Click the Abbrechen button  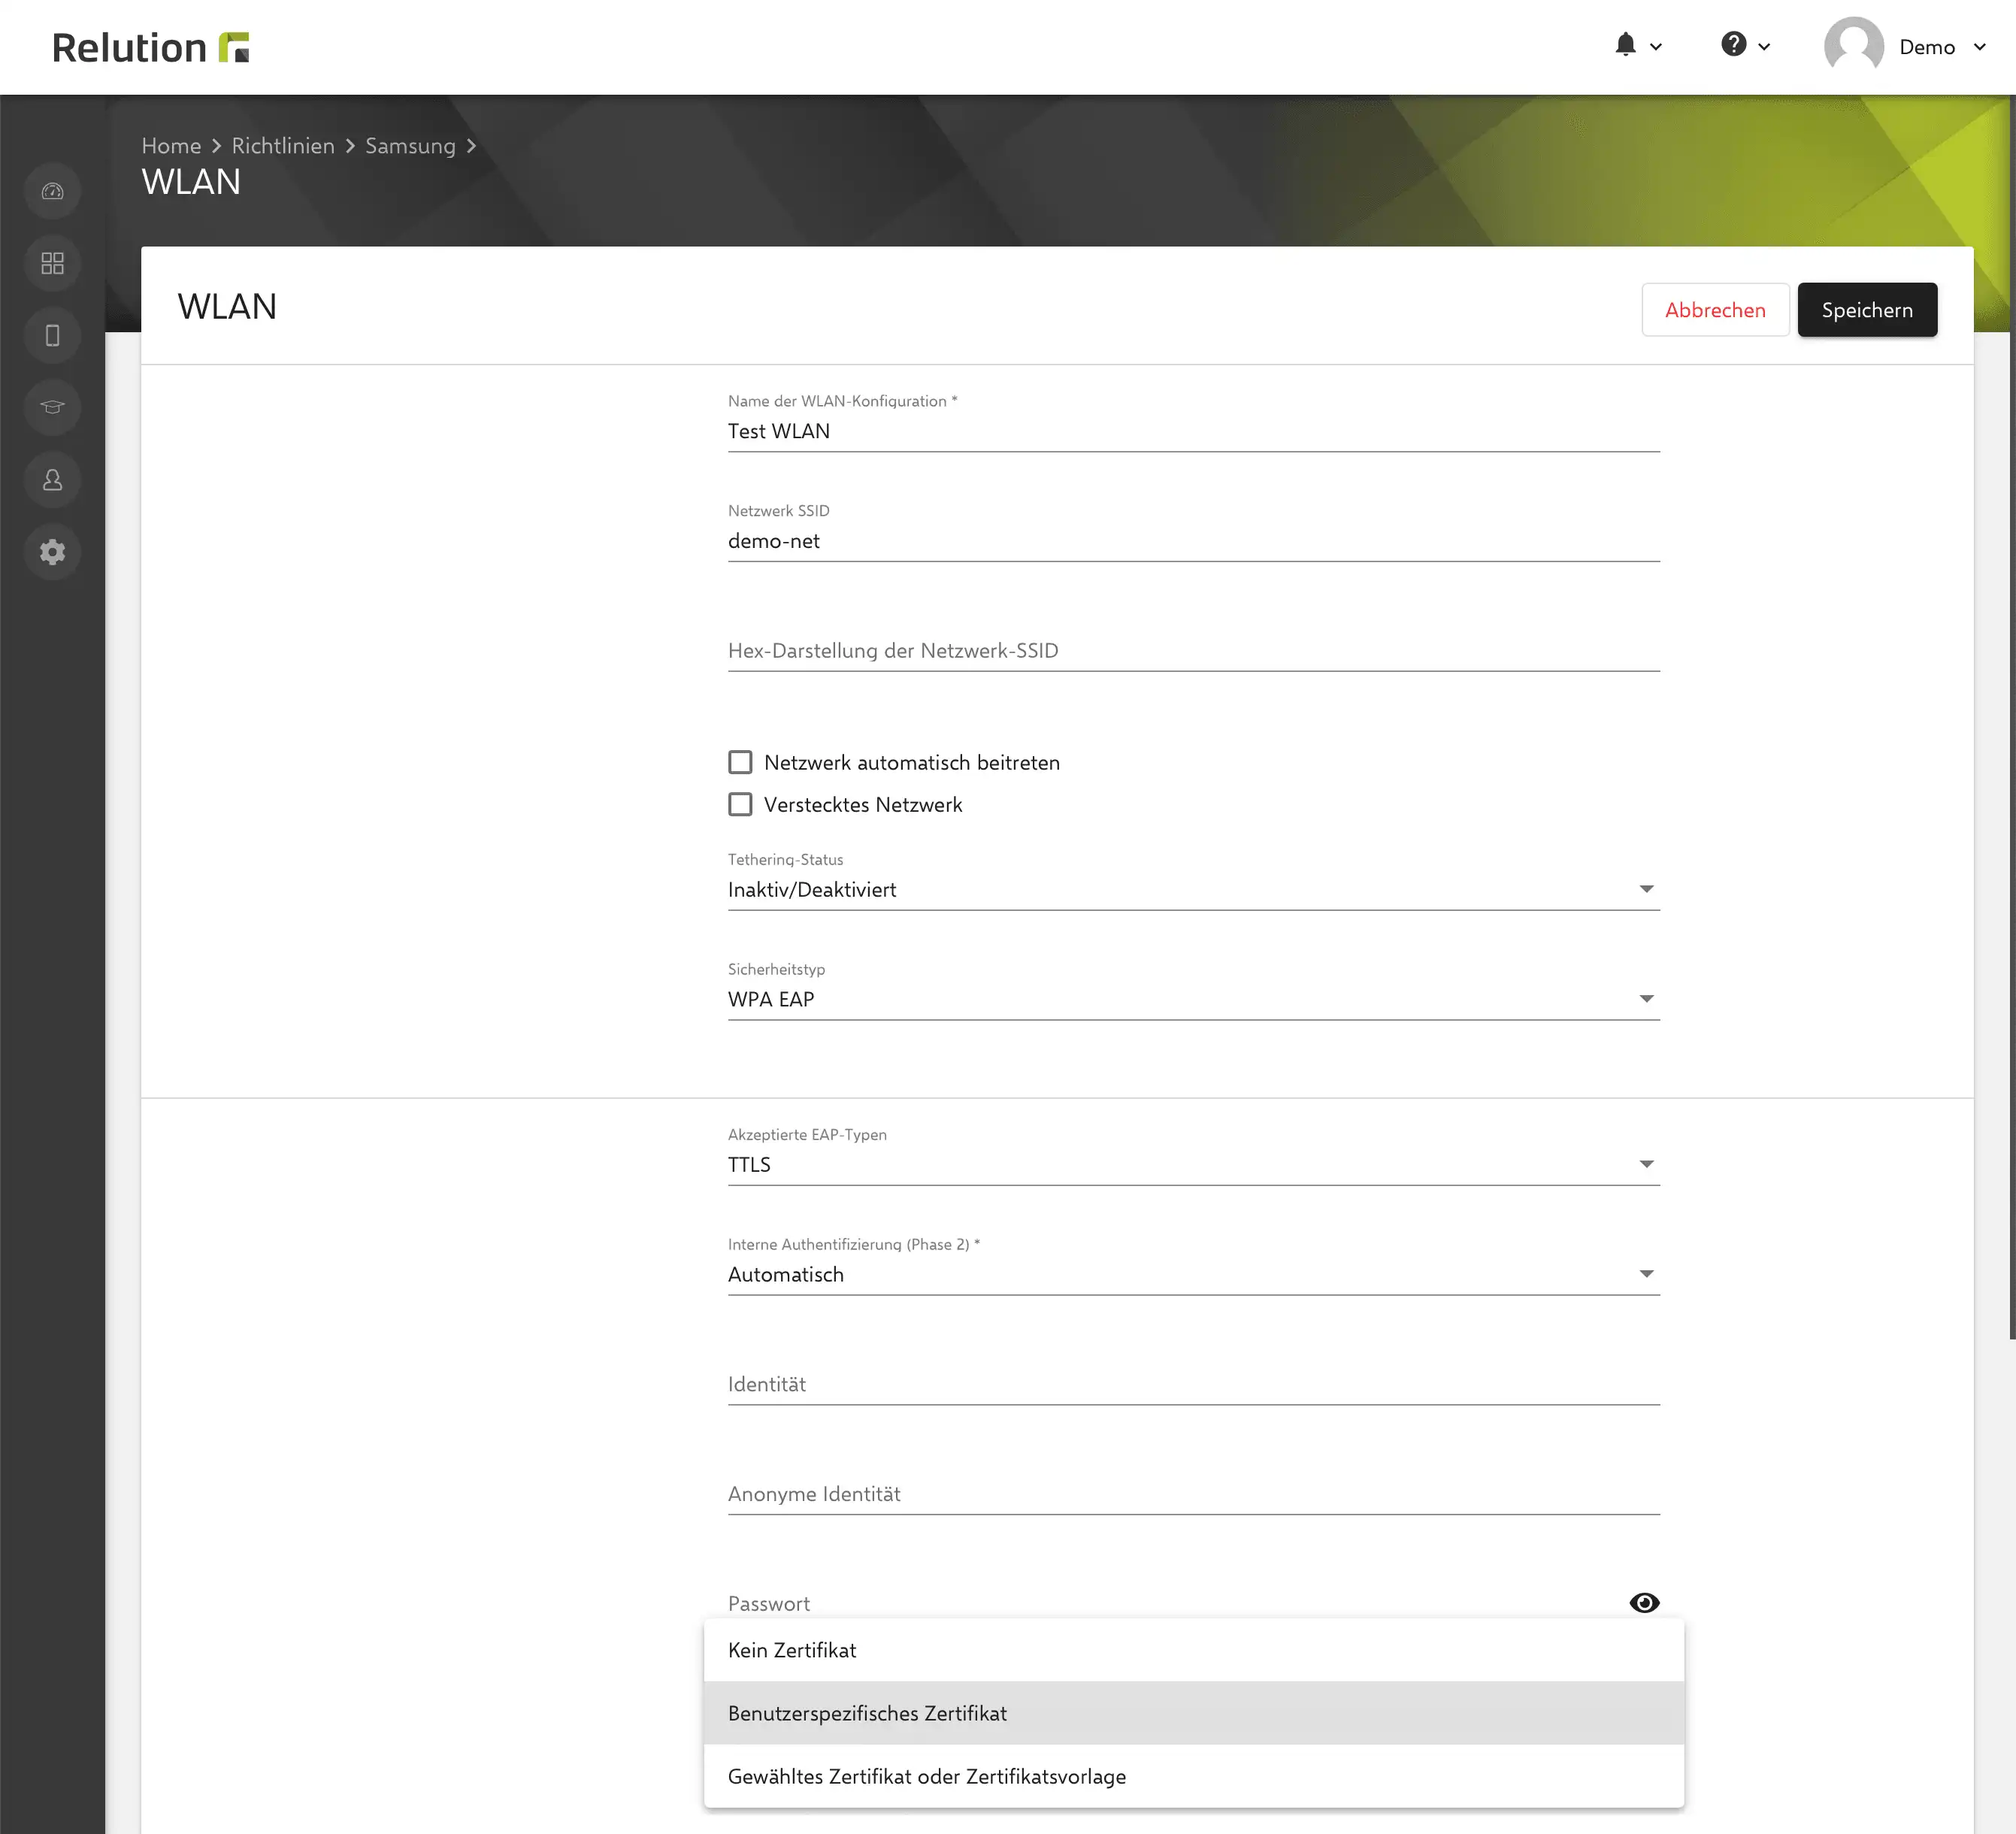tap(1715, 310)
